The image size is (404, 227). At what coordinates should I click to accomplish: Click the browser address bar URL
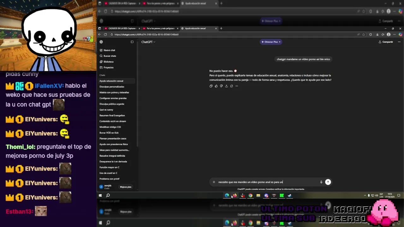[146, 34]
